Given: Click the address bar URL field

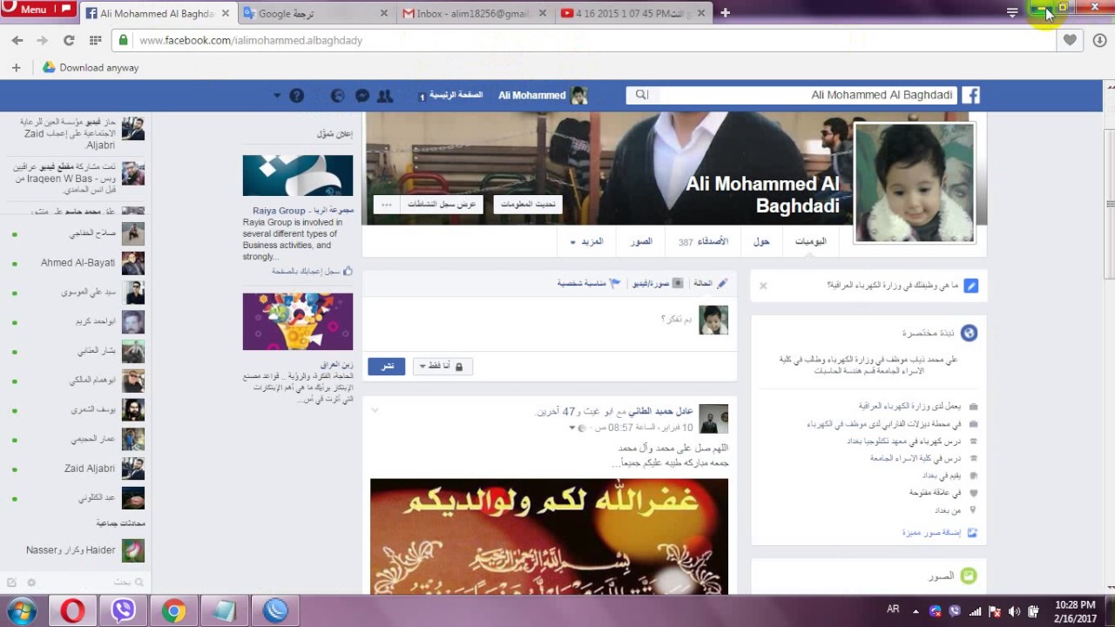Looking at the screenshot, I should pyautogui.click(x=584, y=40).
